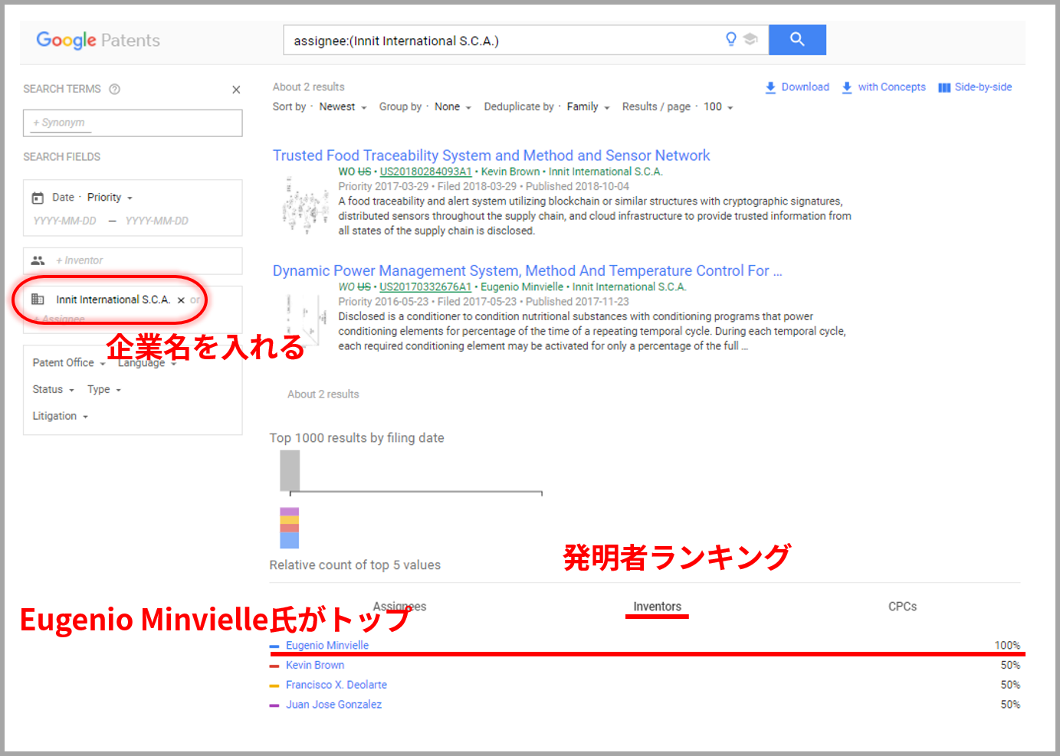
Task: Open patent number US20180284093A1
Action: [x=425, y=172]
